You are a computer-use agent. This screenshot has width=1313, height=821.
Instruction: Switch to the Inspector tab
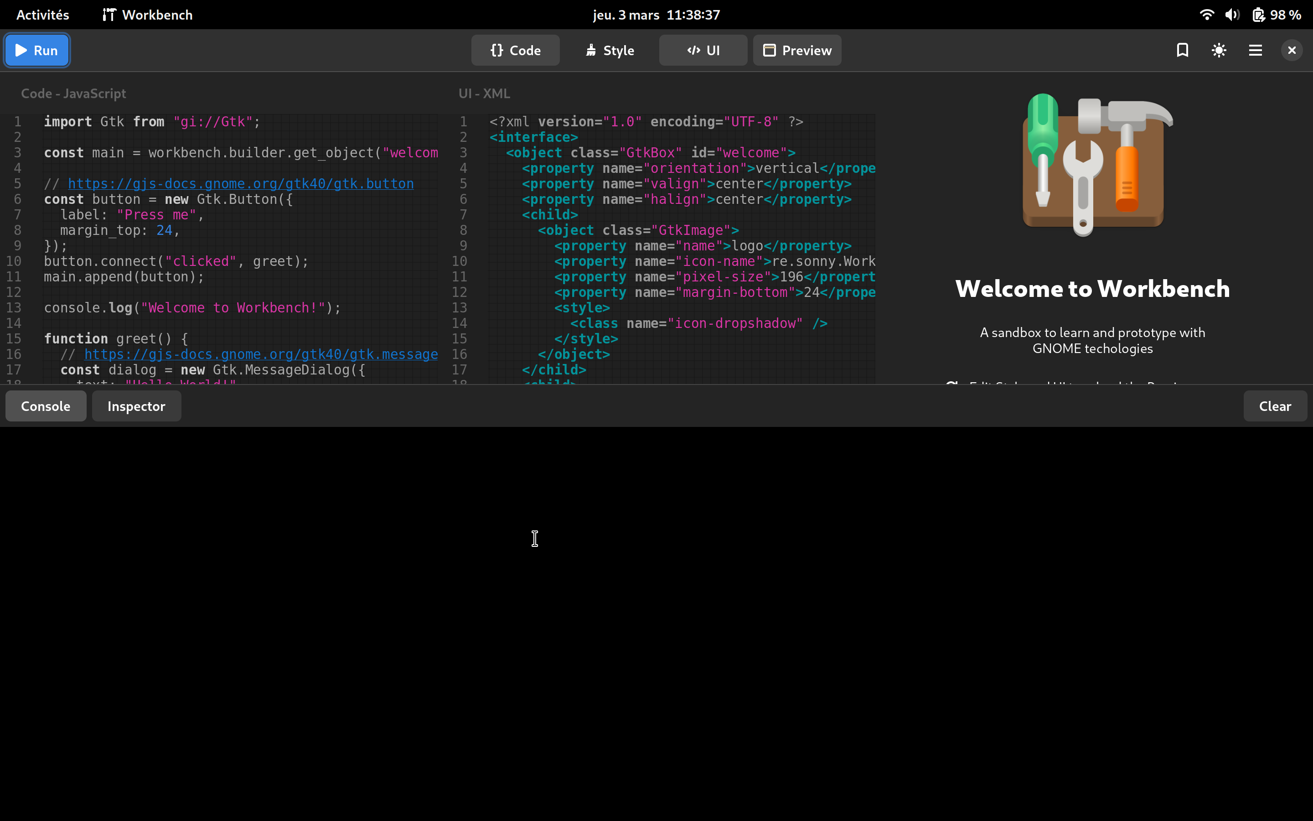(x=136, y=405)
